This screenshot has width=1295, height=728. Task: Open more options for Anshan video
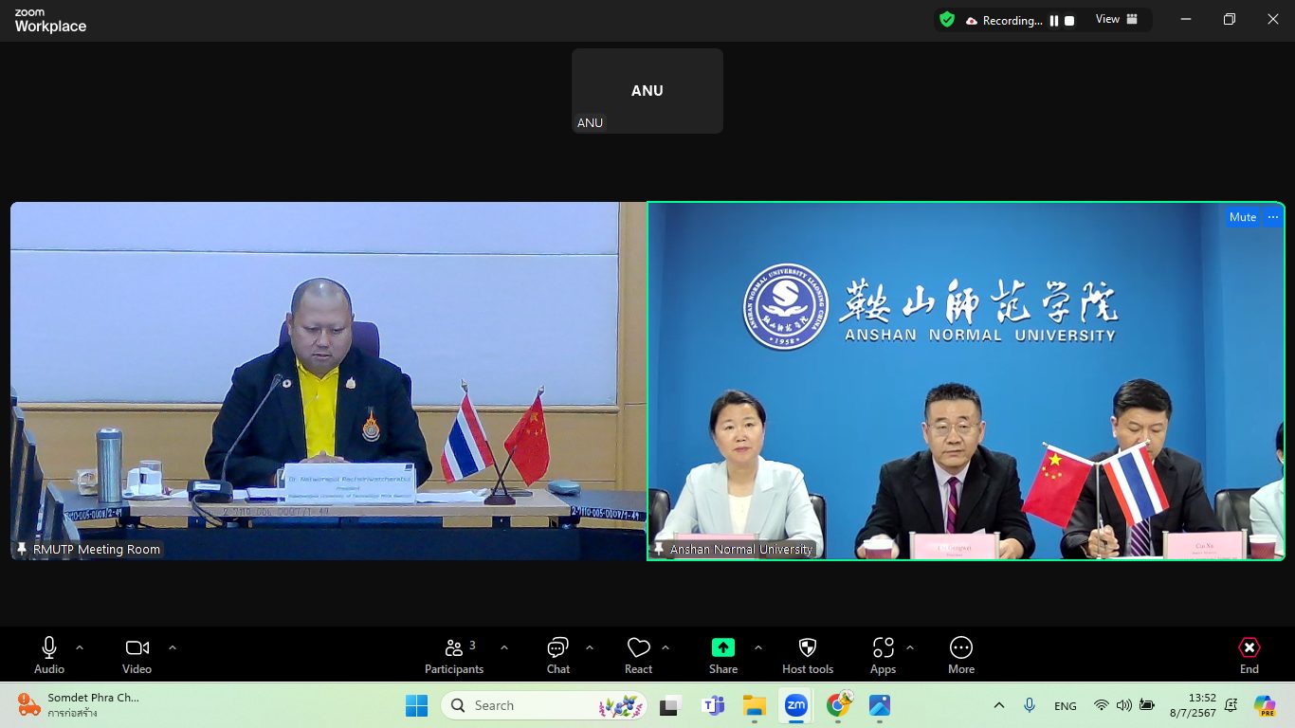click(1272, 217)
